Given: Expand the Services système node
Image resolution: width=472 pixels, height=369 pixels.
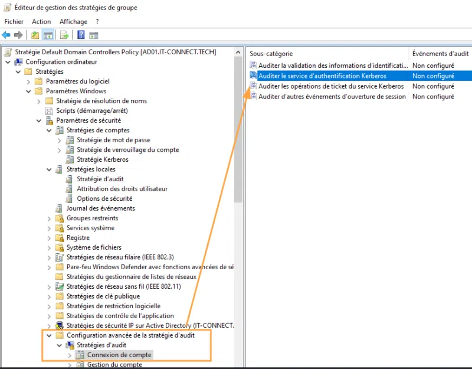Looking at the screenshot, I should click(49, 228).
